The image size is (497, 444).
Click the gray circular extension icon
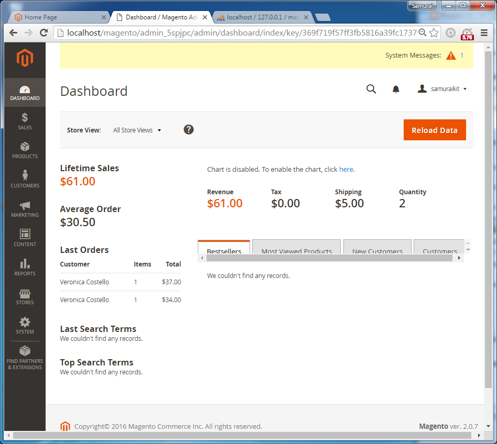click(450, 32)
